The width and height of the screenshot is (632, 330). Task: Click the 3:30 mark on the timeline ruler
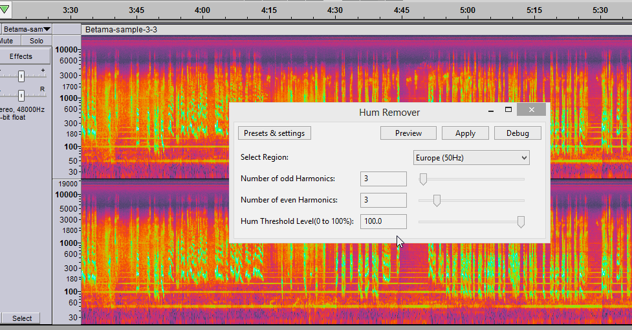[70, 10]
